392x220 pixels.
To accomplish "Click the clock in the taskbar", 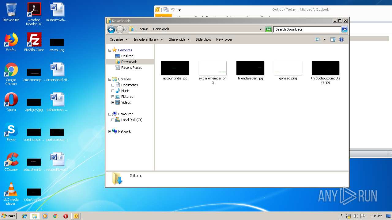I will 376,216.
